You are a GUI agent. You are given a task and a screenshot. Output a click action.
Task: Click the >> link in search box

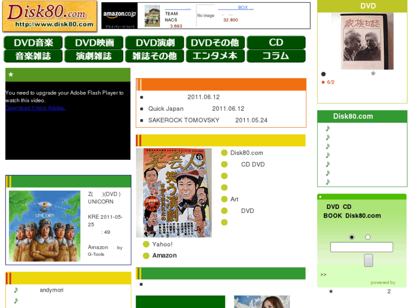coord(323,275)
